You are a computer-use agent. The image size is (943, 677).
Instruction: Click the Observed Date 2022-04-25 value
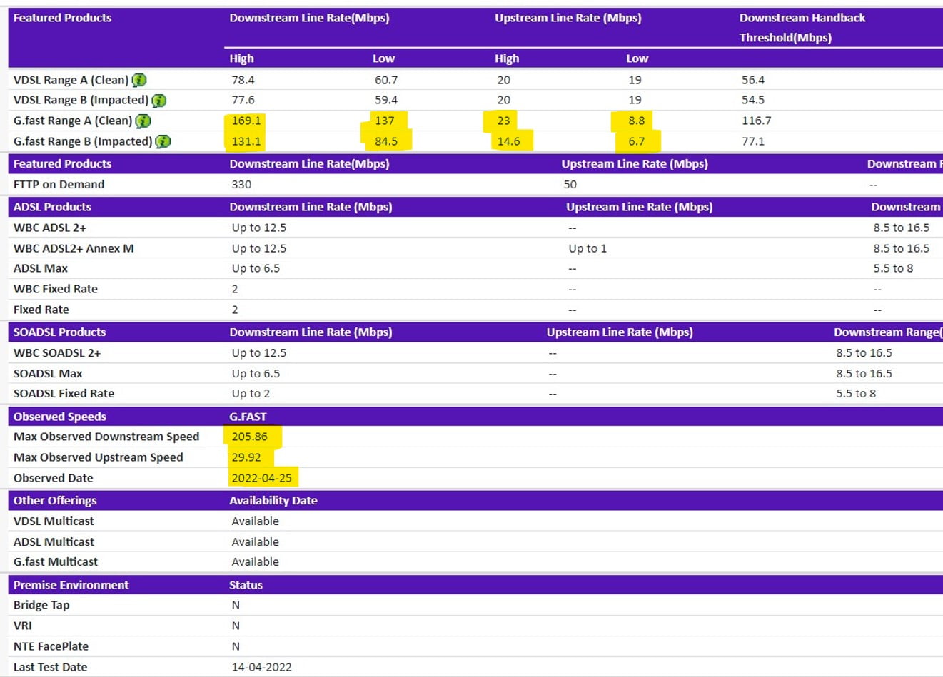coord(261,478)
